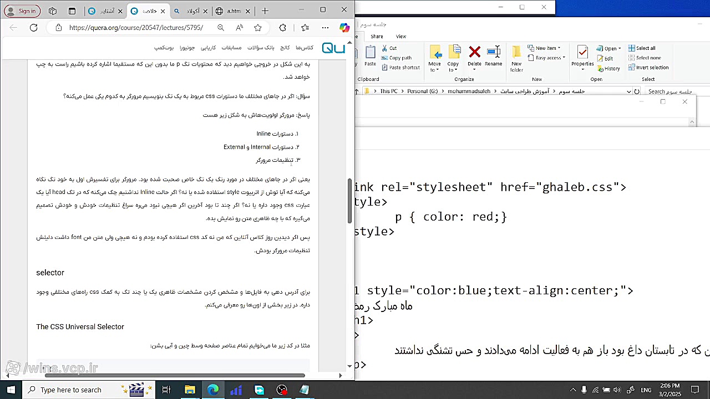The width and height of the screenshot is (710, 399).
Task: Click Personal (G:) in the breadcrumb
Action: point(423,91)
